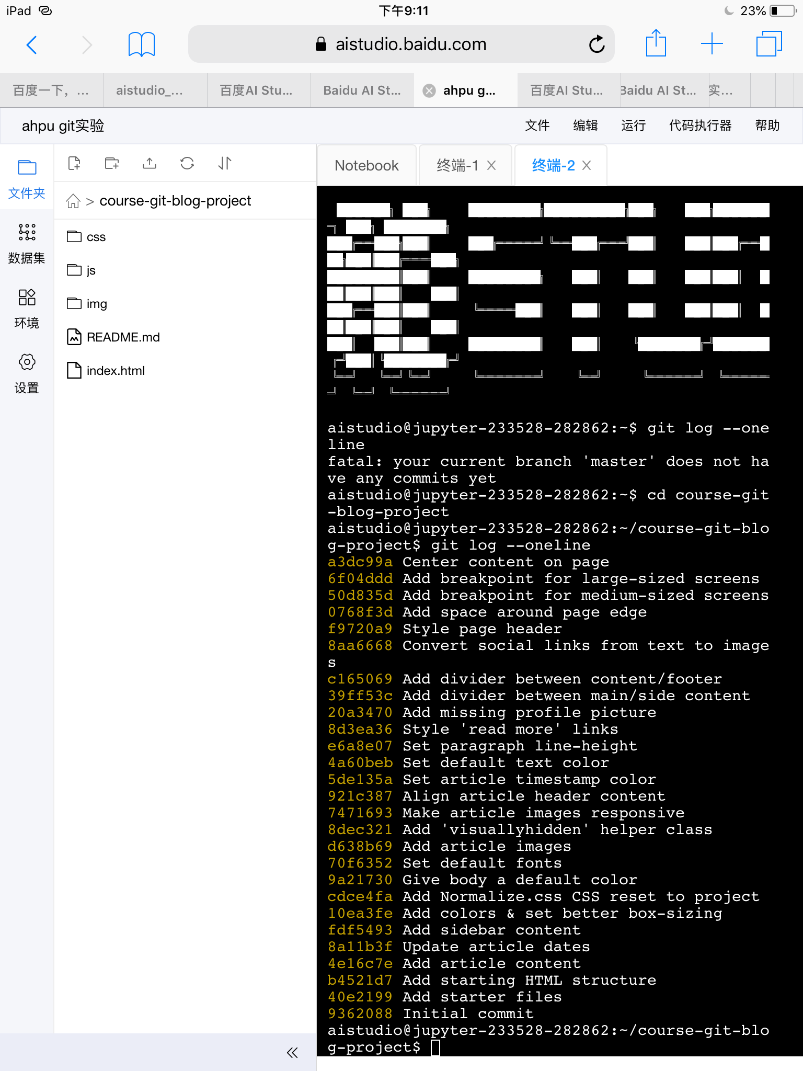Image resolution: width=803 pixels, height=1071 pixels.
Task: Switch to the Notebook tab
Action: click(366, 166)
